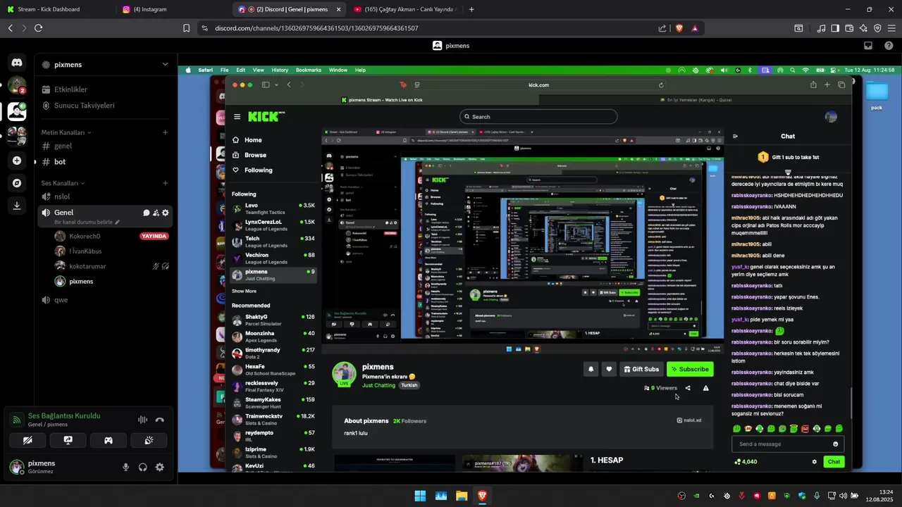Viewport: 902px width, 507px height.
Task: Open Brave Rewards triangle icon
Action: tap(695, 28)
